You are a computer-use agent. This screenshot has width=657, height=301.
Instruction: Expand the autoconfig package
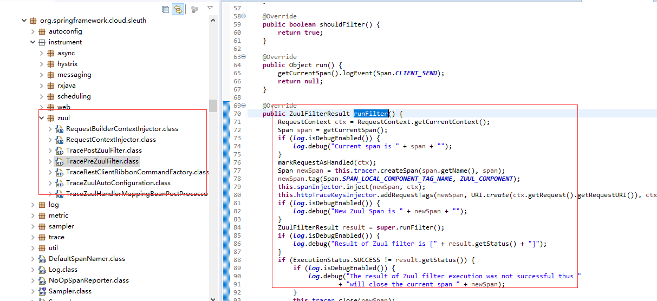click(x=32, y=31)
